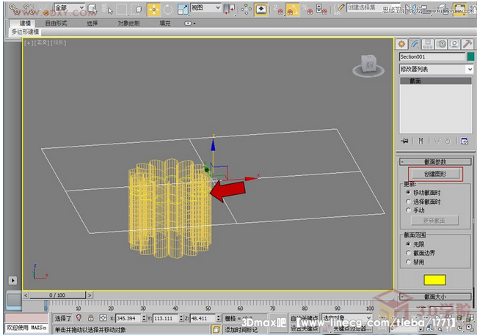Click the X coordinate field 345.394
Image resolution: width=477 pixels, height=335 pixels.
[128, 318]
